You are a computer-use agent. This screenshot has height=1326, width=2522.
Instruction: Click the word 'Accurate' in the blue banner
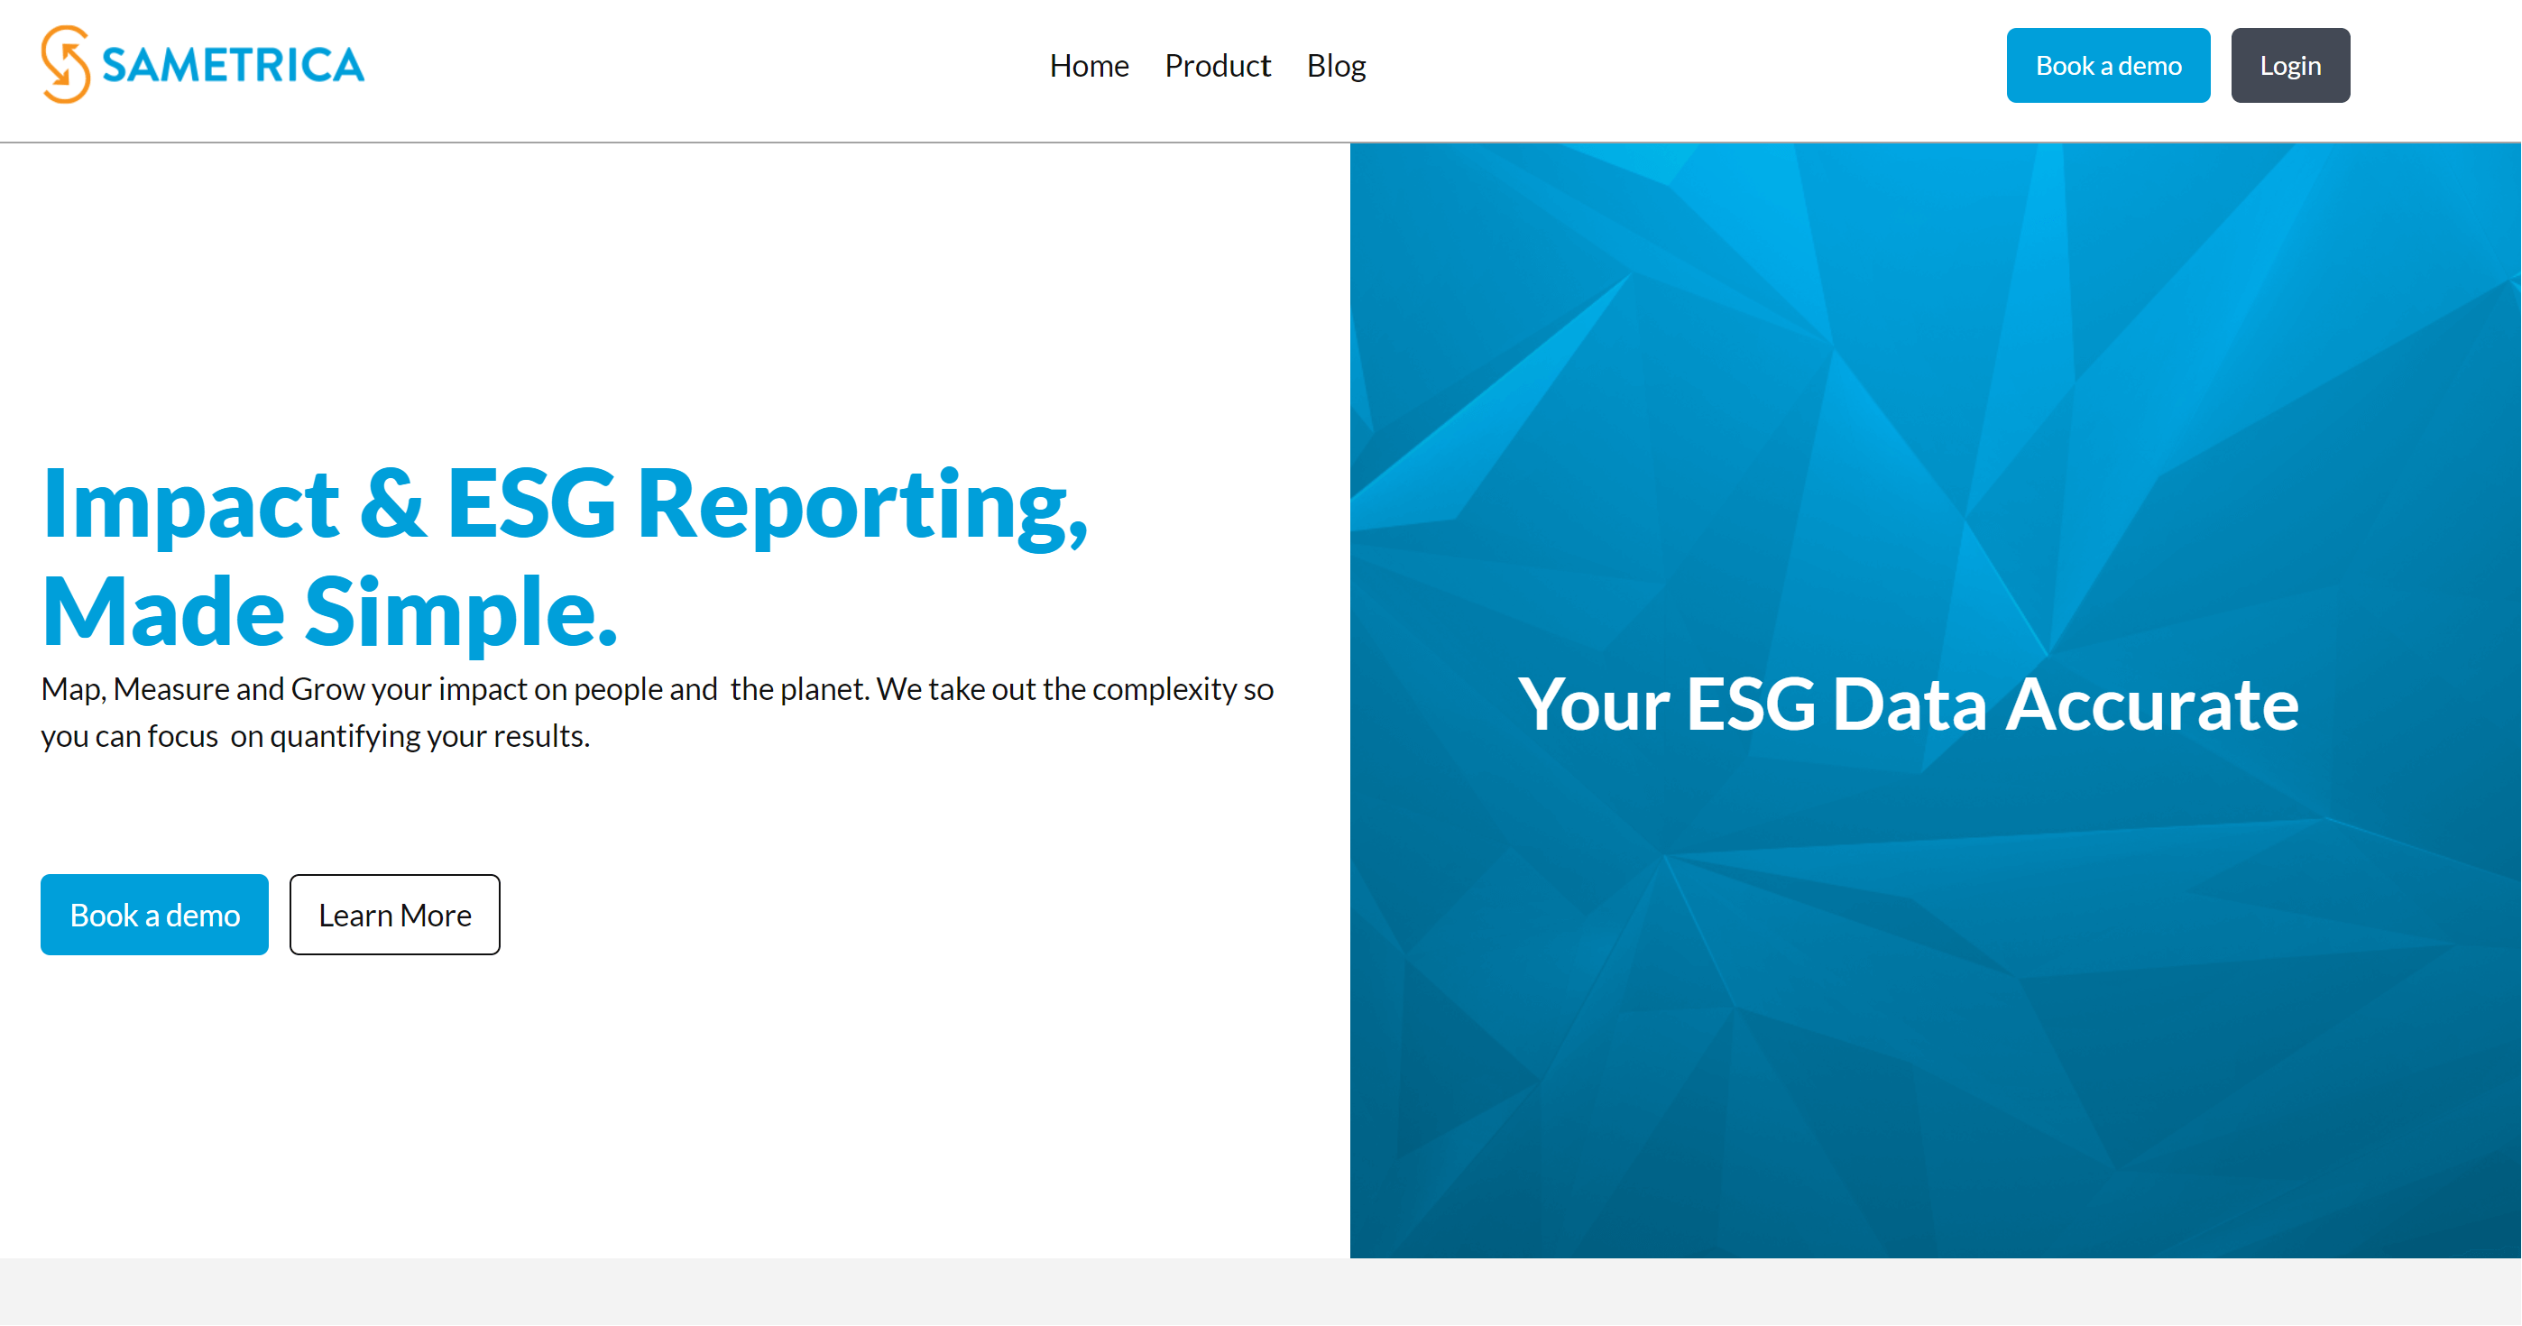pyautogui.click(x=2151, y=704)
